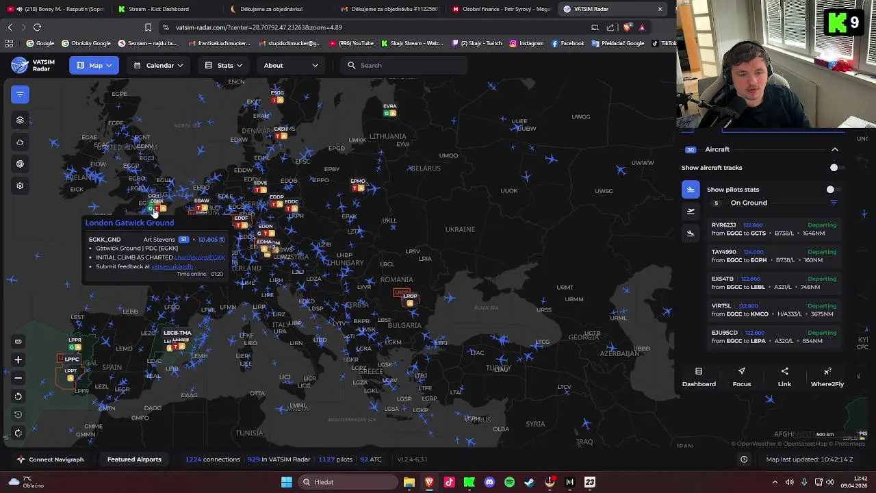Select the arriving aircraft tab icon
The image size is (876, 493).
click(x=691, y=233)
